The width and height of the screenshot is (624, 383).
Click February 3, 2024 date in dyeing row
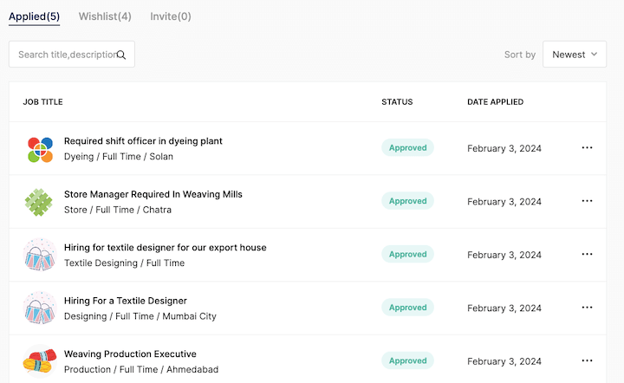[504, 148]
